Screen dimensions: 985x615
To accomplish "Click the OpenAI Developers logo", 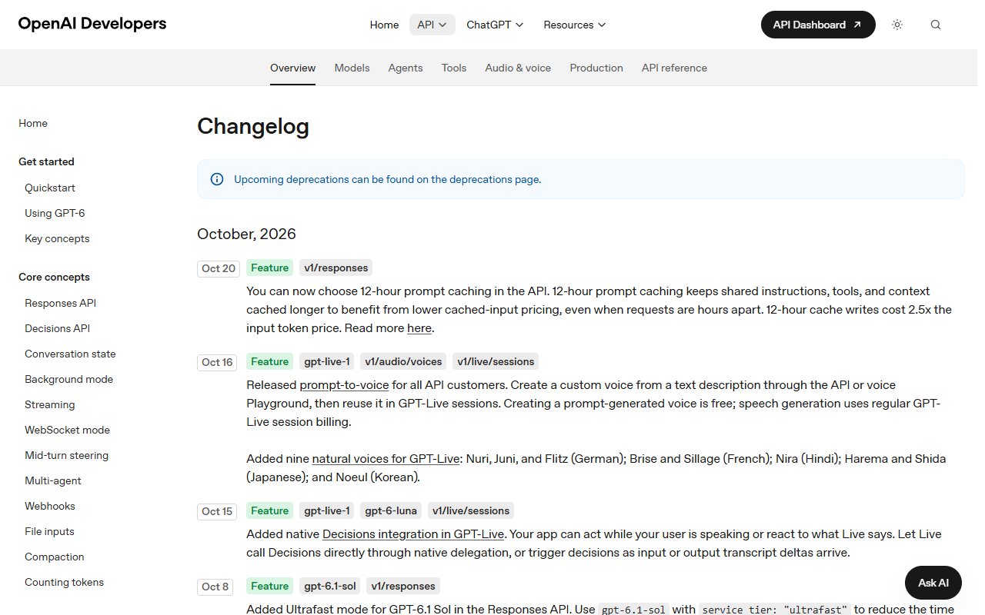I will pyautogui.click(x=92, y=24).
